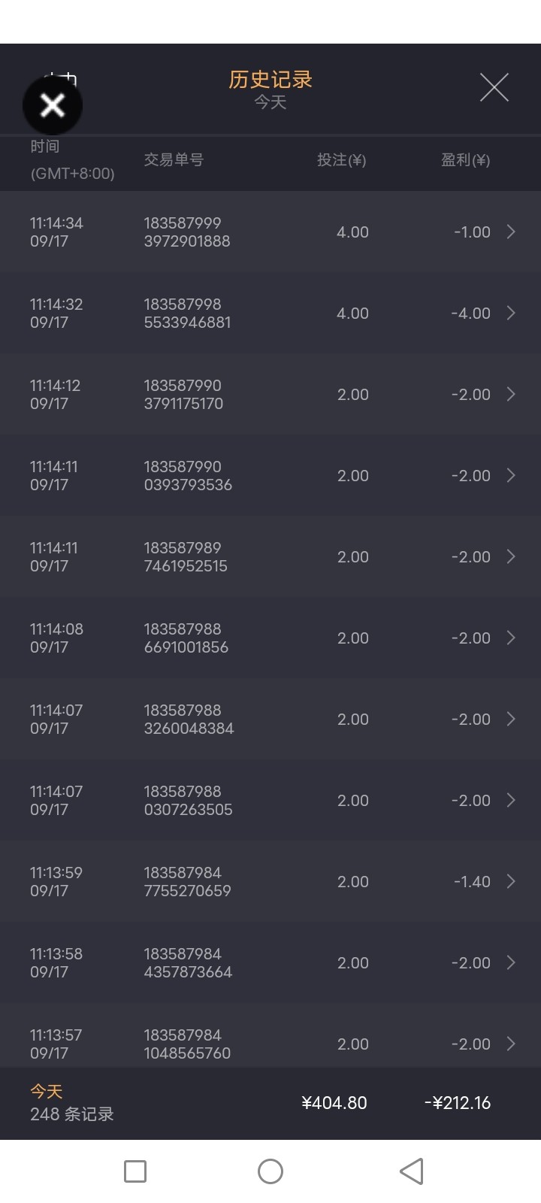Expand the 11:14:08 record chevron

coord(511,638)
